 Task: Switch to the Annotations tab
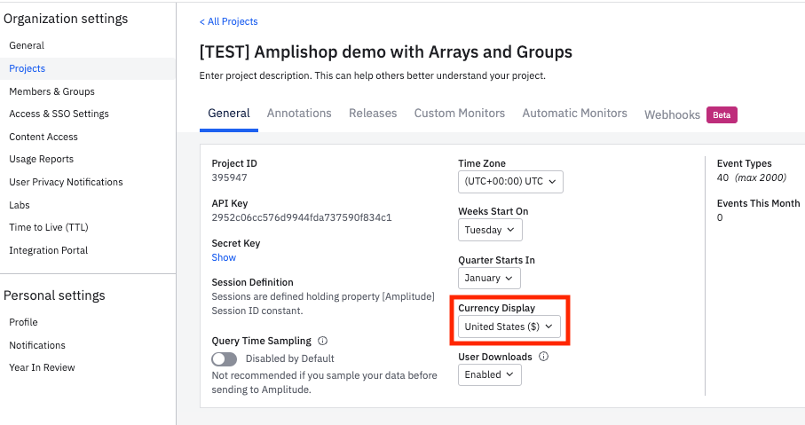click(x=299, y=114)
